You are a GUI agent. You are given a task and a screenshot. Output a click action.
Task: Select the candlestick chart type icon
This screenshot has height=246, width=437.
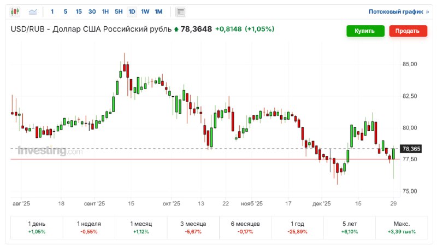[x=15, y=11]
